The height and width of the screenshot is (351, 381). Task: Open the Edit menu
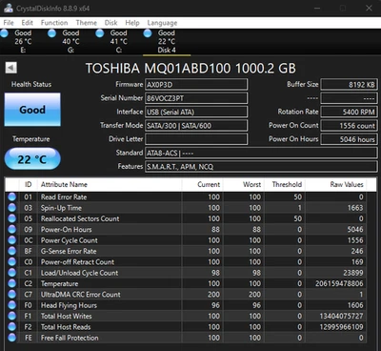point(28,23)
